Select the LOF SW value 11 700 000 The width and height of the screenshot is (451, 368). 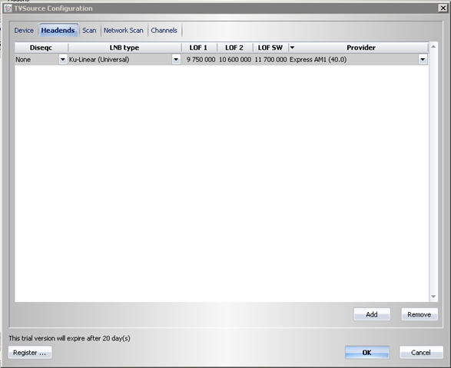[270, 60]
